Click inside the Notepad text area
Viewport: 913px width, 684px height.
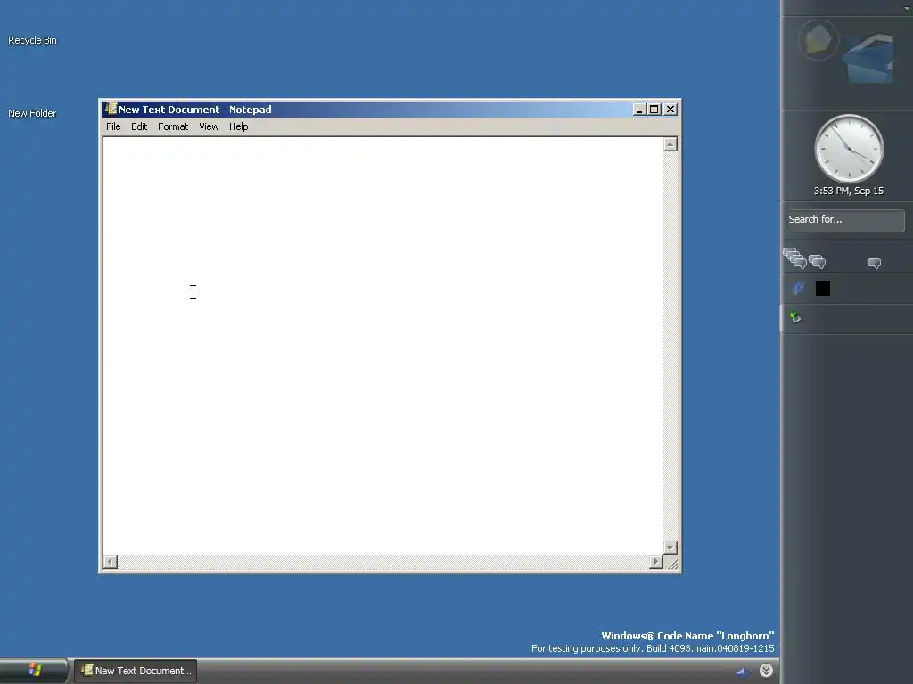pos(383,346)
